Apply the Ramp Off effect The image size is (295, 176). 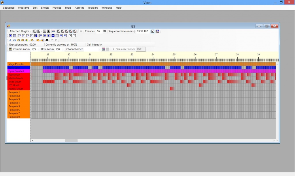[24, 35]
